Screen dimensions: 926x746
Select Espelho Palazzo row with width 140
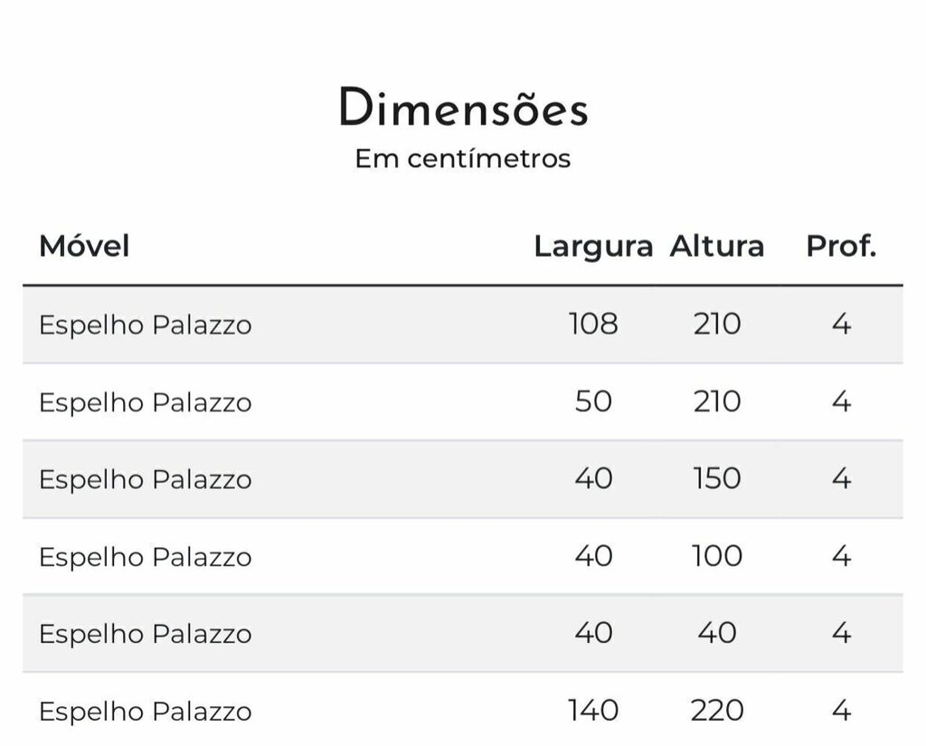tap(463, 710)
